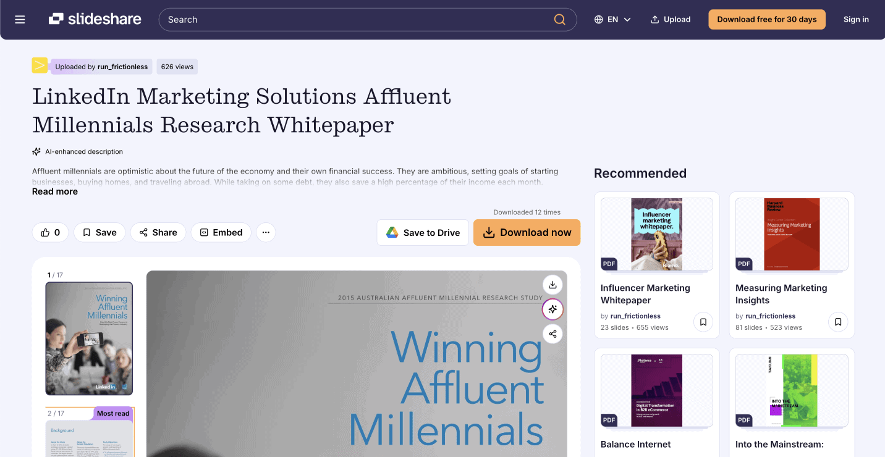Open author run_frictionless under Influencer Marketing Whitepaper
The width and height of the screenshot is (885, 457).
pyautogui.click(x=635, y=316)
